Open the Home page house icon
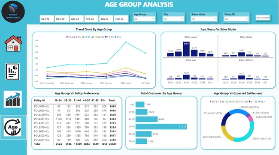The image size is (279, 155). click(13, 44)
